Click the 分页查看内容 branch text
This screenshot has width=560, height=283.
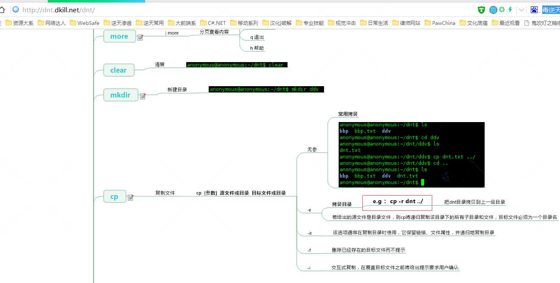coord(214,32)
